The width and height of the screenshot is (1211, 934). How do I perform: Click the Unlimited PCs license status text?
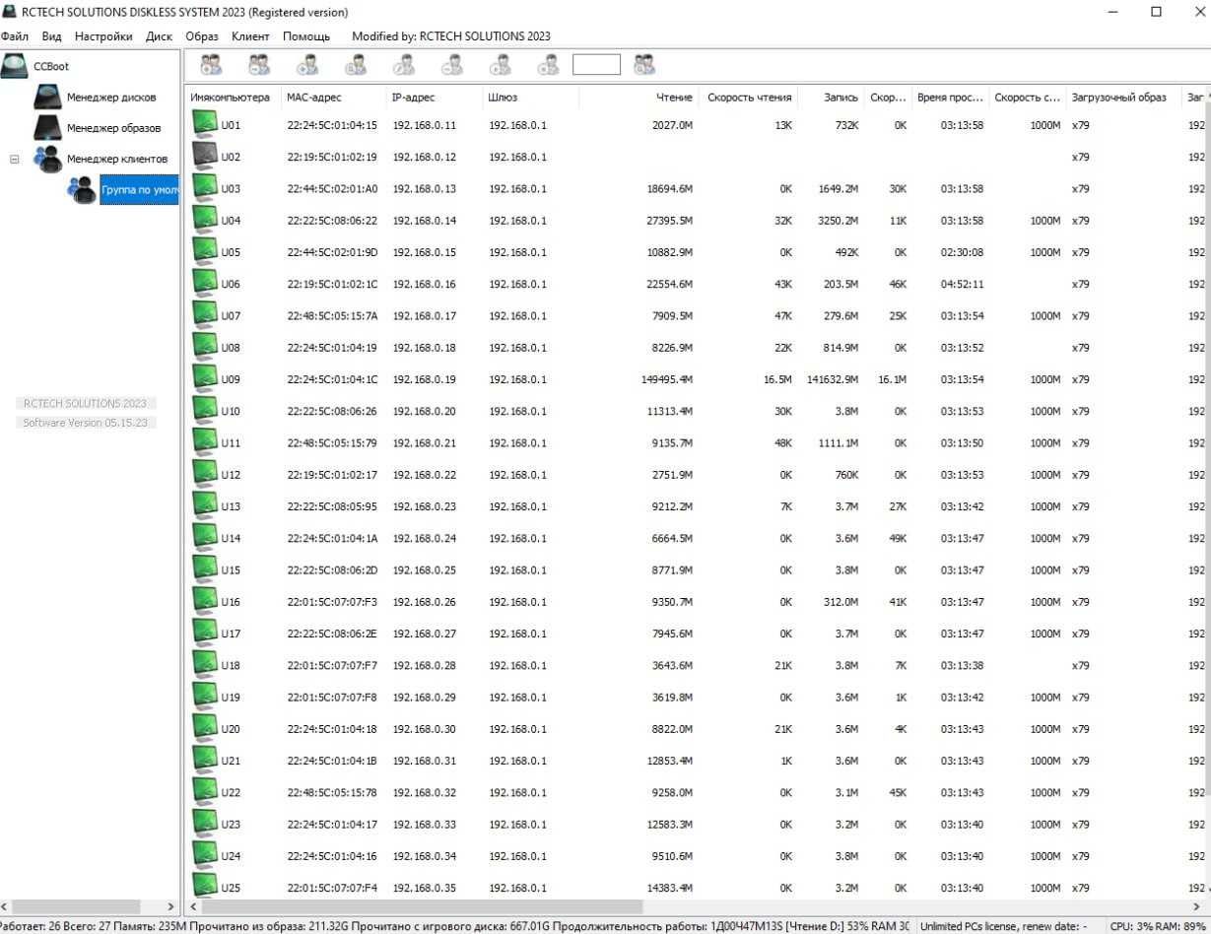1003,926
